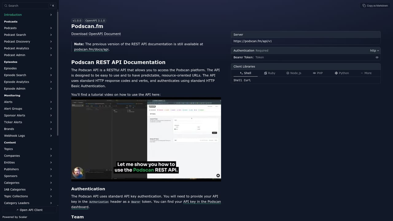The height and width of the screenshot is (221, 393).
Task: Click Open API Client button
Action: pos(29,210)
